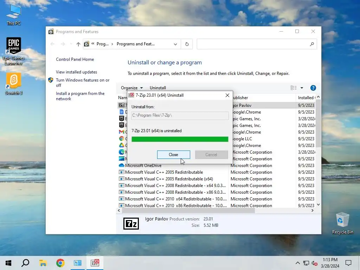Click Igor Pavlov publisher cell
360x270 pixels.
(242, 105)
